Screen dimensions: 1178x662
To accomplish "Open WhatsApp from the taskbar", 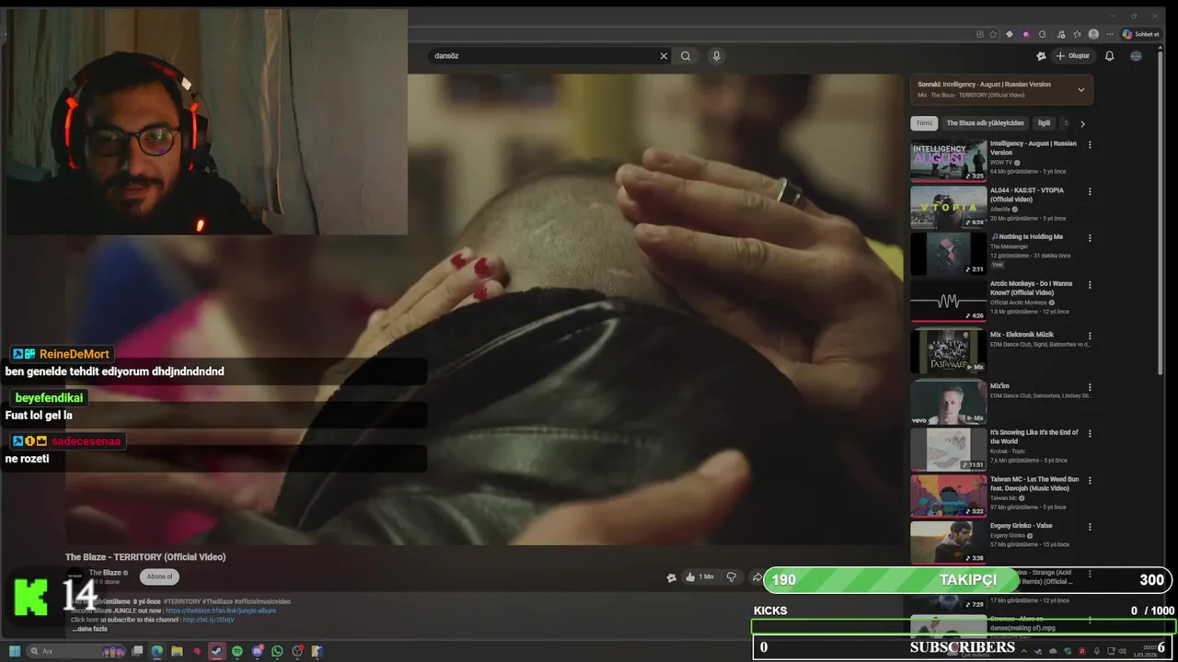I will (x=277, y=651).
